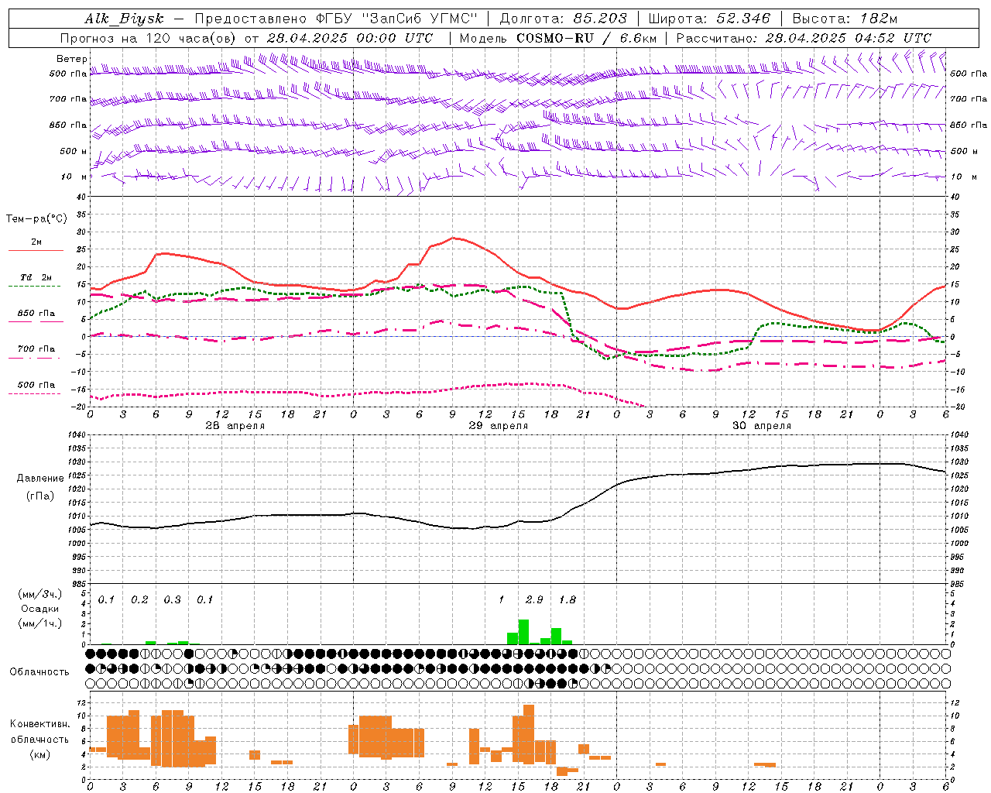Click the Ветер panel label
Screen dimensions: 991x793
[71, 59]
